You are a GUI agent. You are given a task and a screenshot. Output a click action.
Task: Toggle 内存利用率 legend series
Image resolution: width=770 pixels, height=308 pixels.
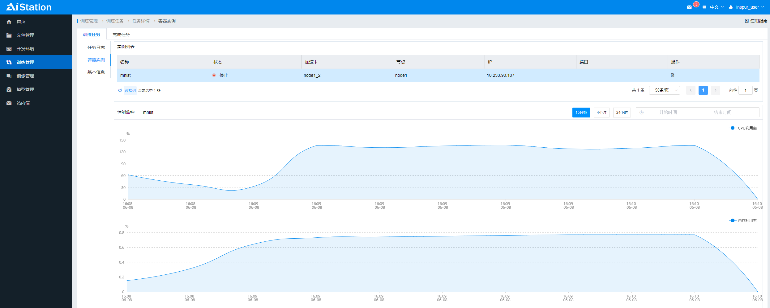(743, 221)
